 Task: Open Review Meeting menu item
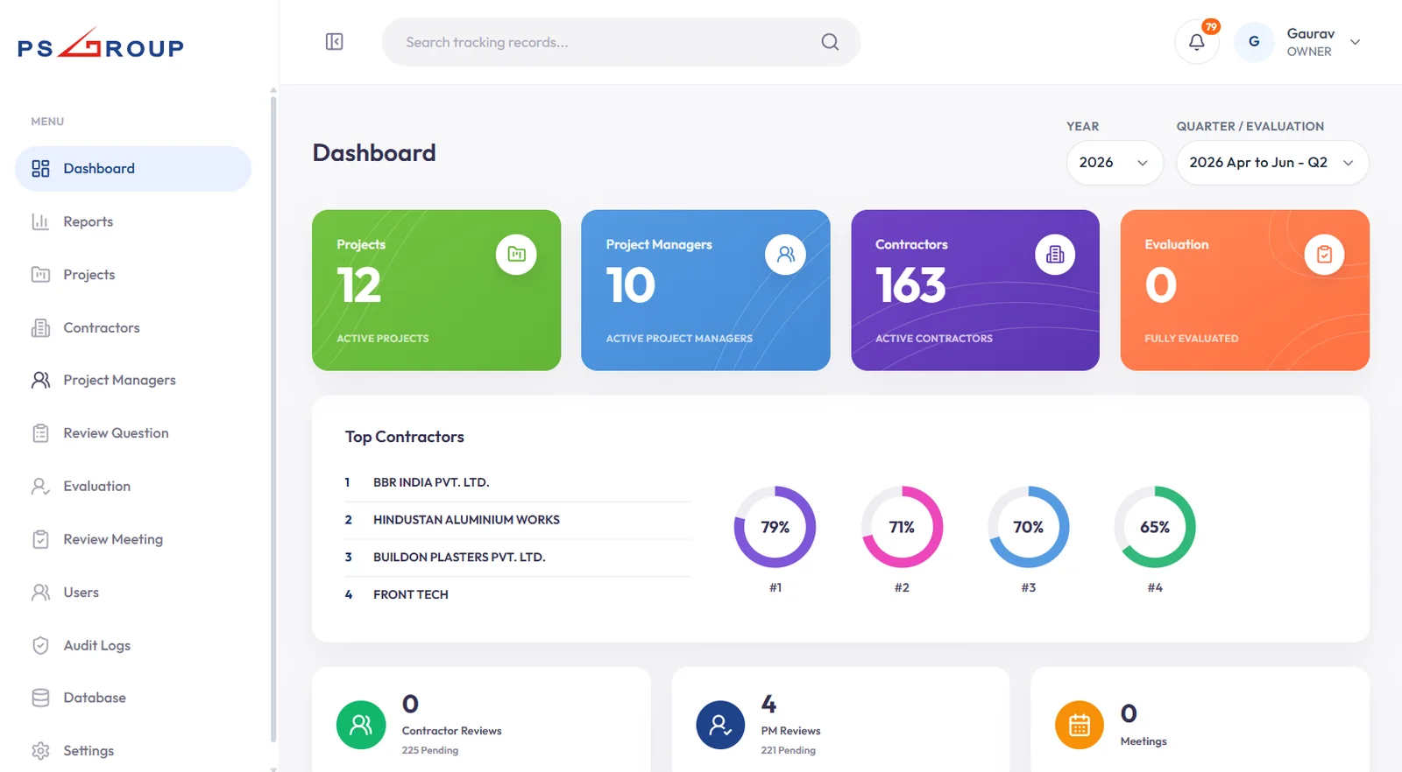pyautogui.click(x=133, y=539)
